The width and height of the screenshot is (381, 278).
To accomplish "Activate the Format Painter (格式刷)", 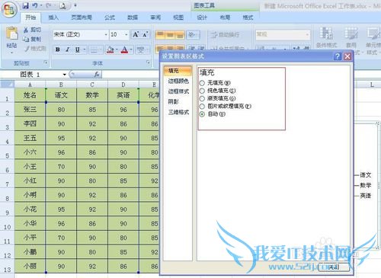I will (x=35, y=49).
